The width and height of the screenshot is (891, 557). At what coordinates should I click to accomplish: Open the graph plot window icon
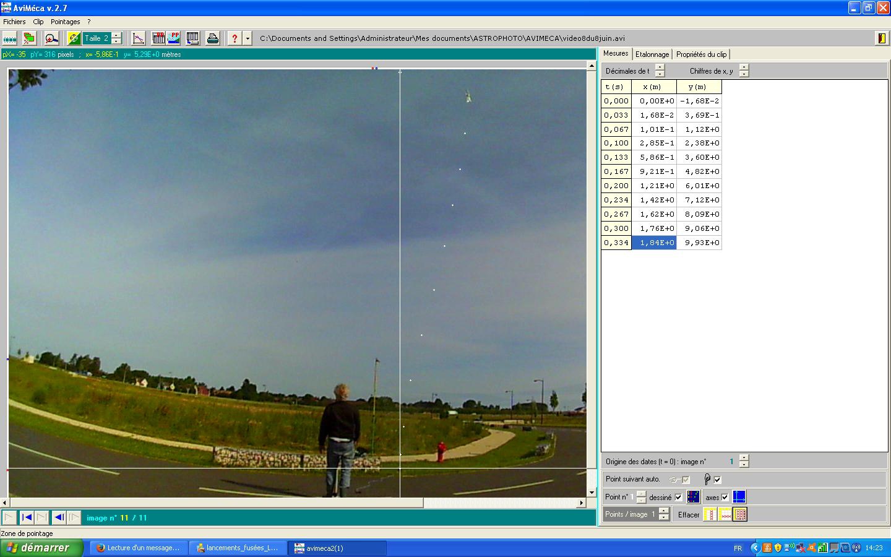coord(139,38)
